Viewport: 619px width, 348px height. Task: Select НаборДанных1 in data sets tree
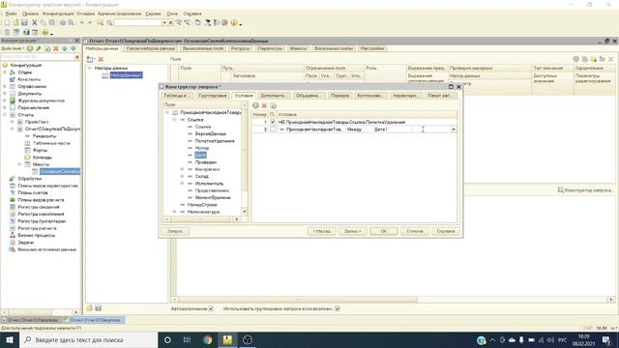(126, 75)
